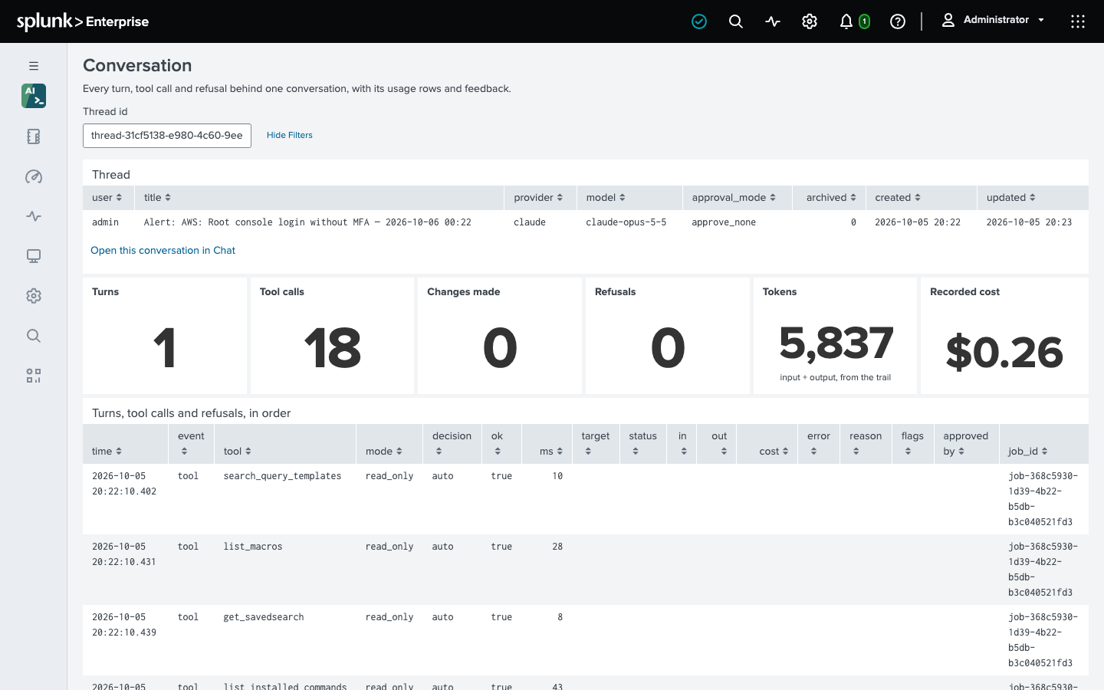Sort events table by flags column
This screenshot has width=1104, height=690.
pyautogui.click(x=912, y=444)
